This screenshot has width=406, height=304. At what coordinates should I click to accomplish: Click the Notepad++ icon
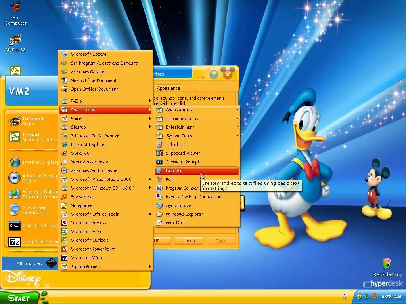(x=64, y=205)
